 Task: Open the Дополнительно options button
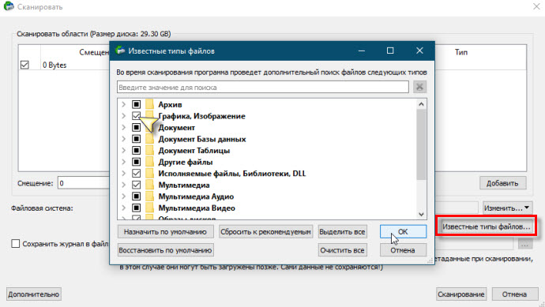(34, 294)
